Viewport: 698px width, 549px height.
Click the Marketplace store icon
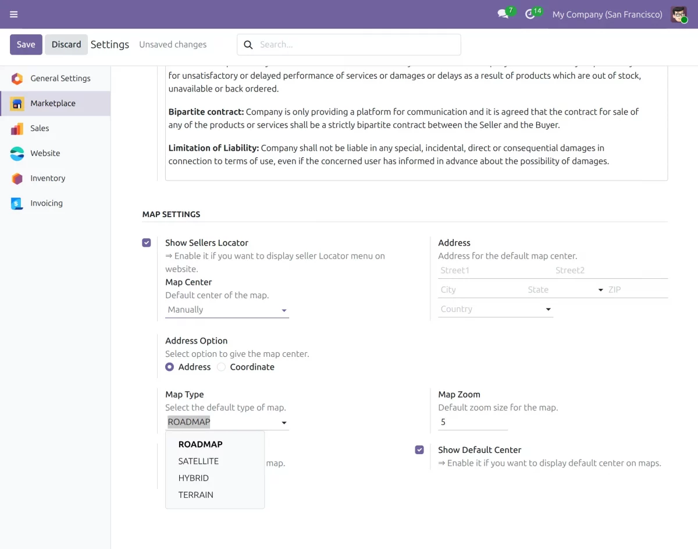(x=17, y=104)
